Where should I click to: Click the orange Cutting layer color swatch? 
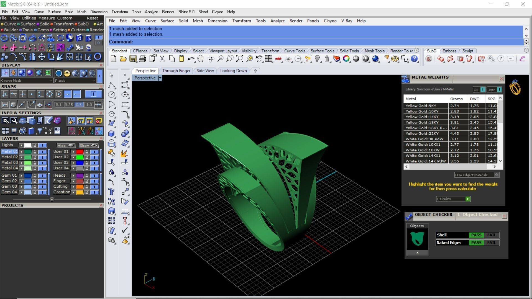tap(80, 187)
